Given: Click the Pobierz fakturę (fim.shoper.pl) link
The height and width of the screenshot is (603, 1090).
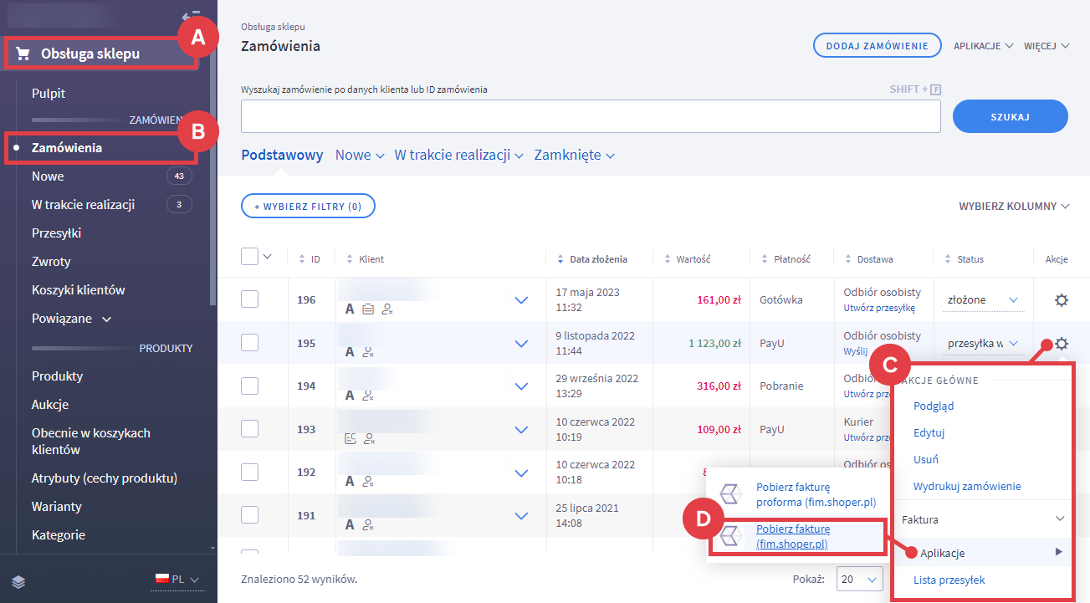Looking at the screenshot, I should (792, 536).
